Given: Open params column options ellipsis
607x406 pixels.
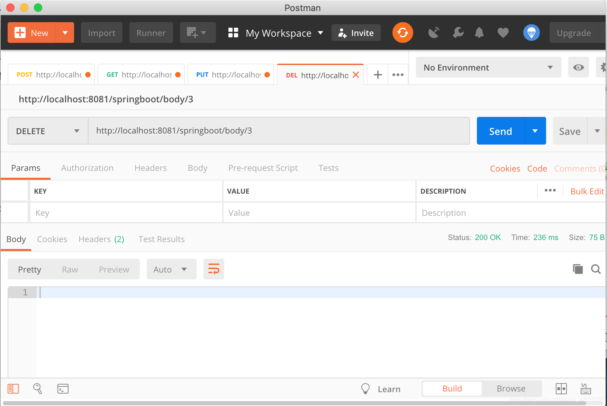Looking at the screenshot, I should click(x=550, y=191).
